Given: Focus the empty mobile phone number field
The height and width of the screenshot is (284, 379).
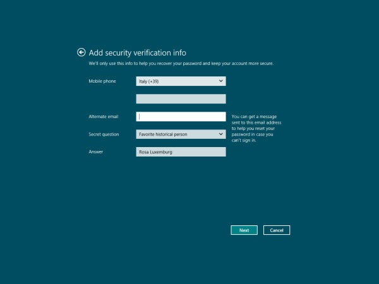Looking at the screenshot, I should [x=181, y=99].
